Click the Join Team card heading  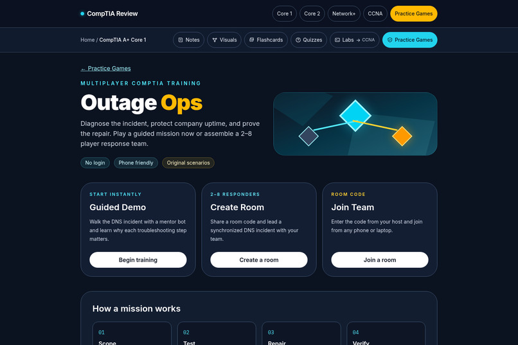[352, 208]
